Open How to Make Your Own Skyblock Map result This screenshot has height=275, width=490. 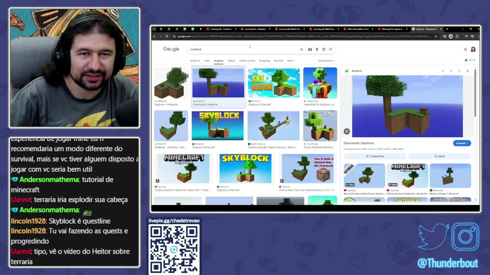[308, 173]
